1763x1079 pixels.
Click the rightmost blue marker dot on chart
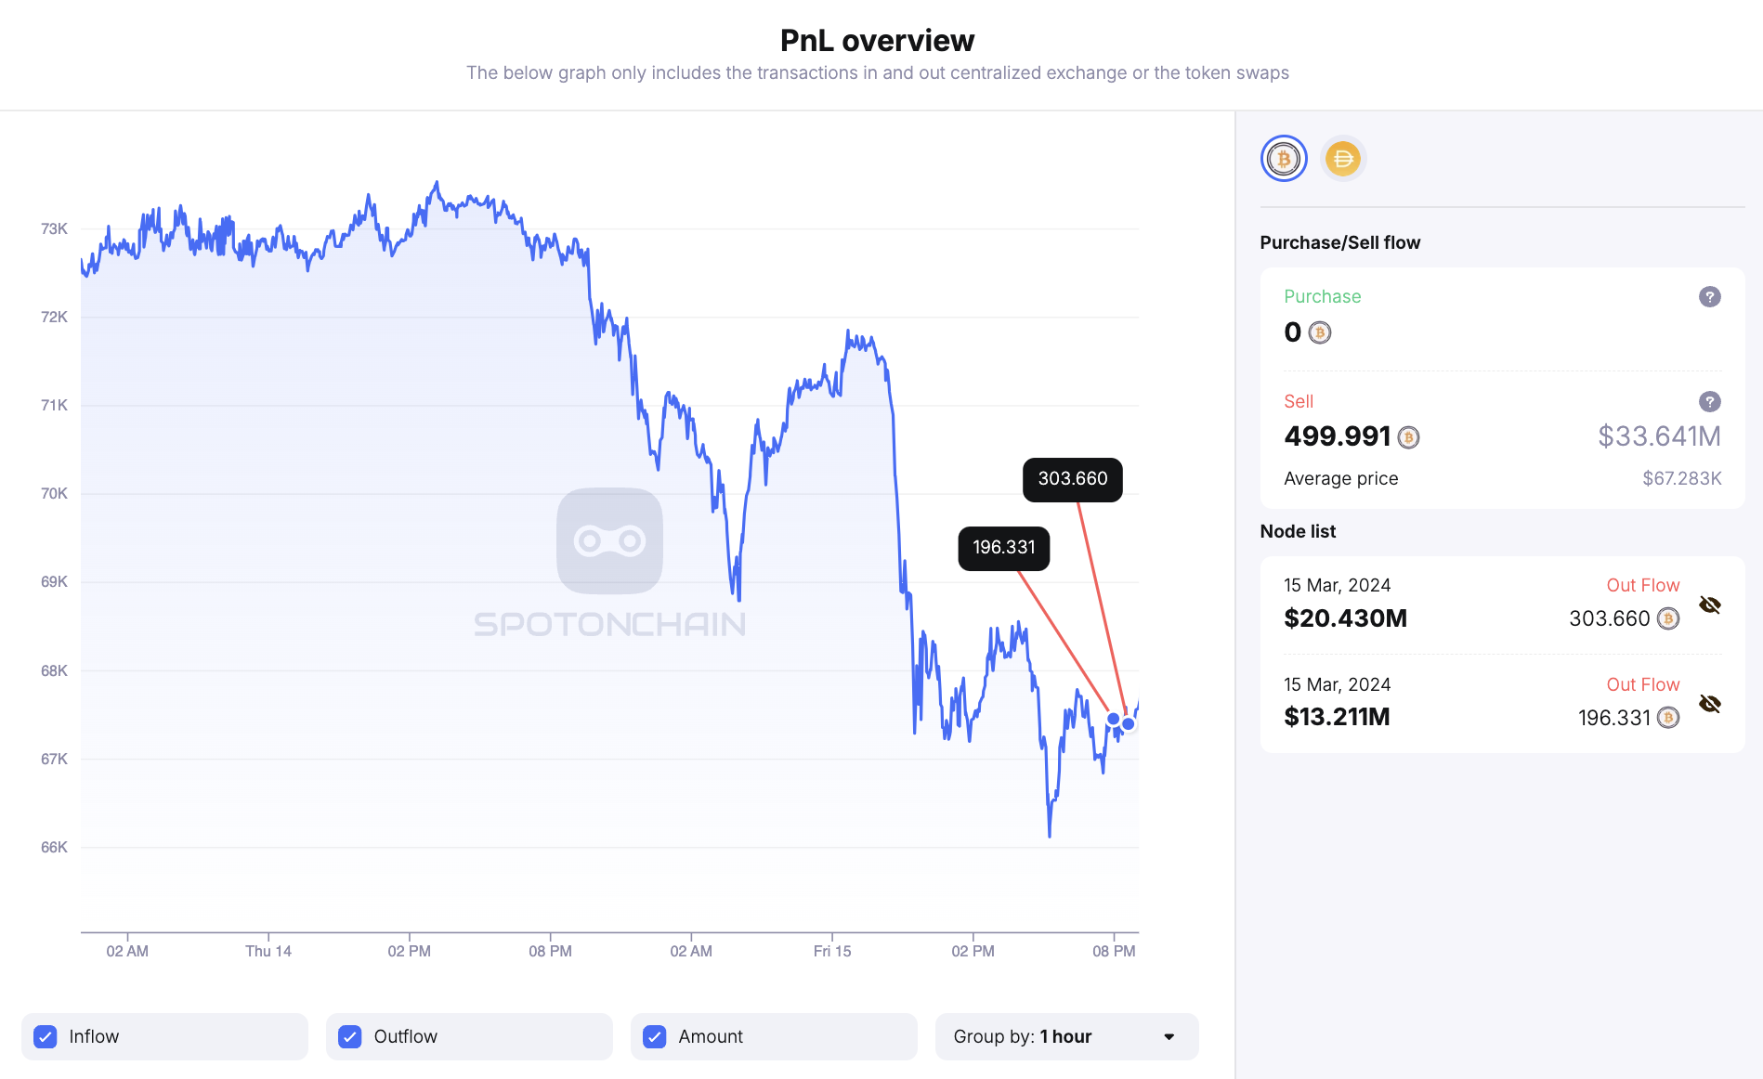[x=1128, y=723]
